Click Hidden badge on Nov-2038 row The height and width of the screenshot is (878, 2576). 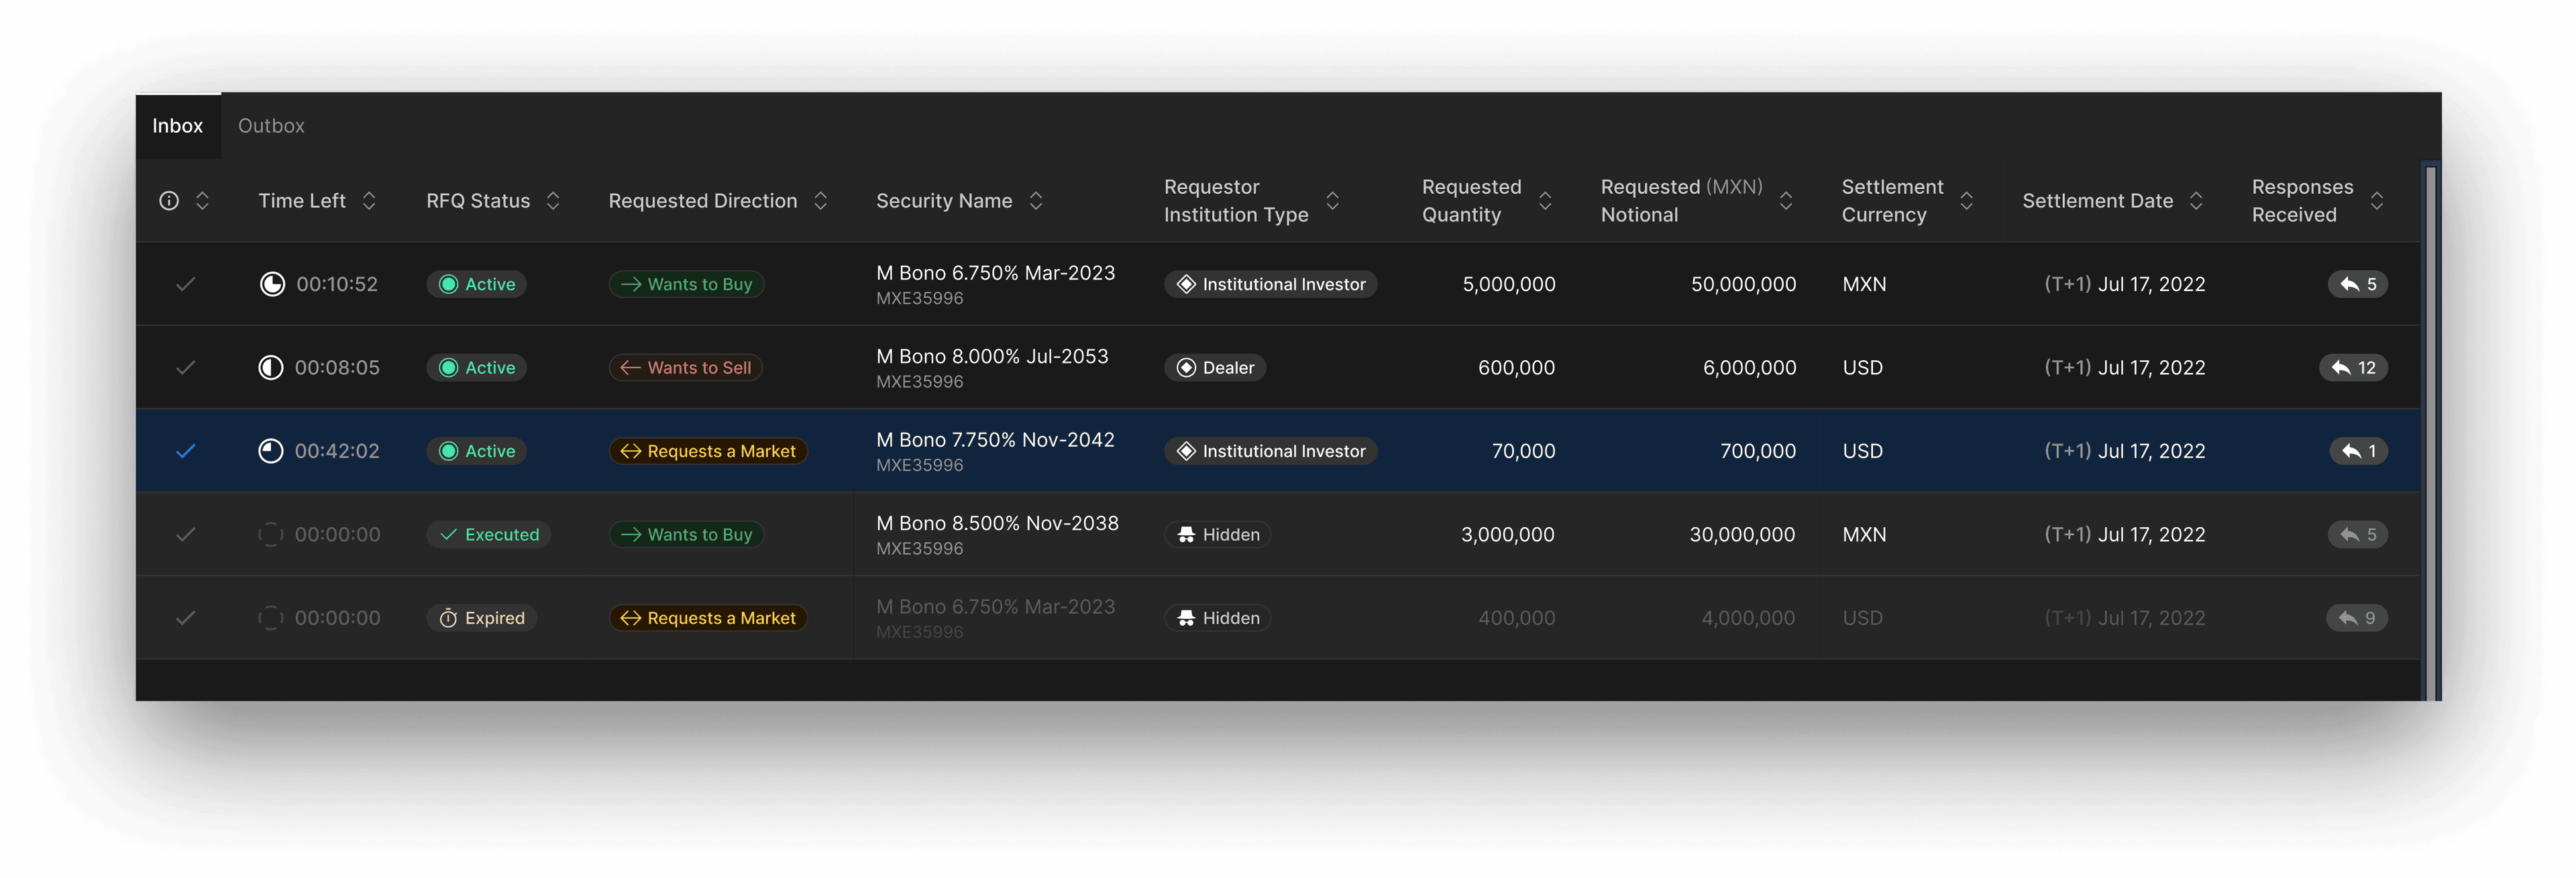1217,535
